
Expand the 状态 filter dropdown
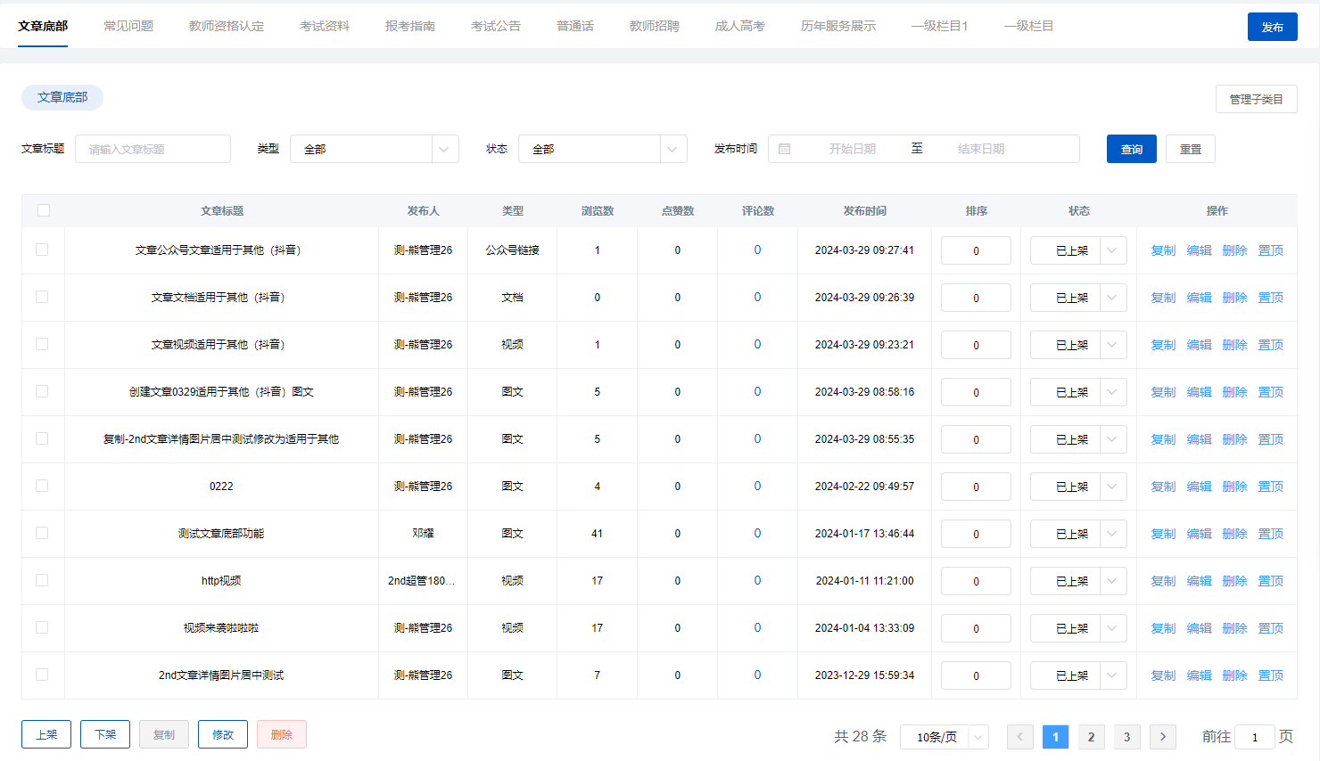(x=602, y=149)
